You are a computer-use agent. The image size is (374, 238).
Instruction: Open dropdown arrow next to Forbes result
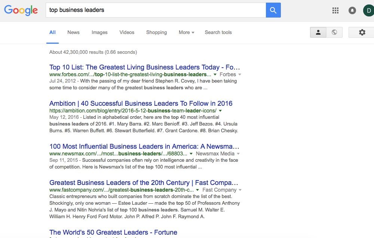tap(215, 75)
